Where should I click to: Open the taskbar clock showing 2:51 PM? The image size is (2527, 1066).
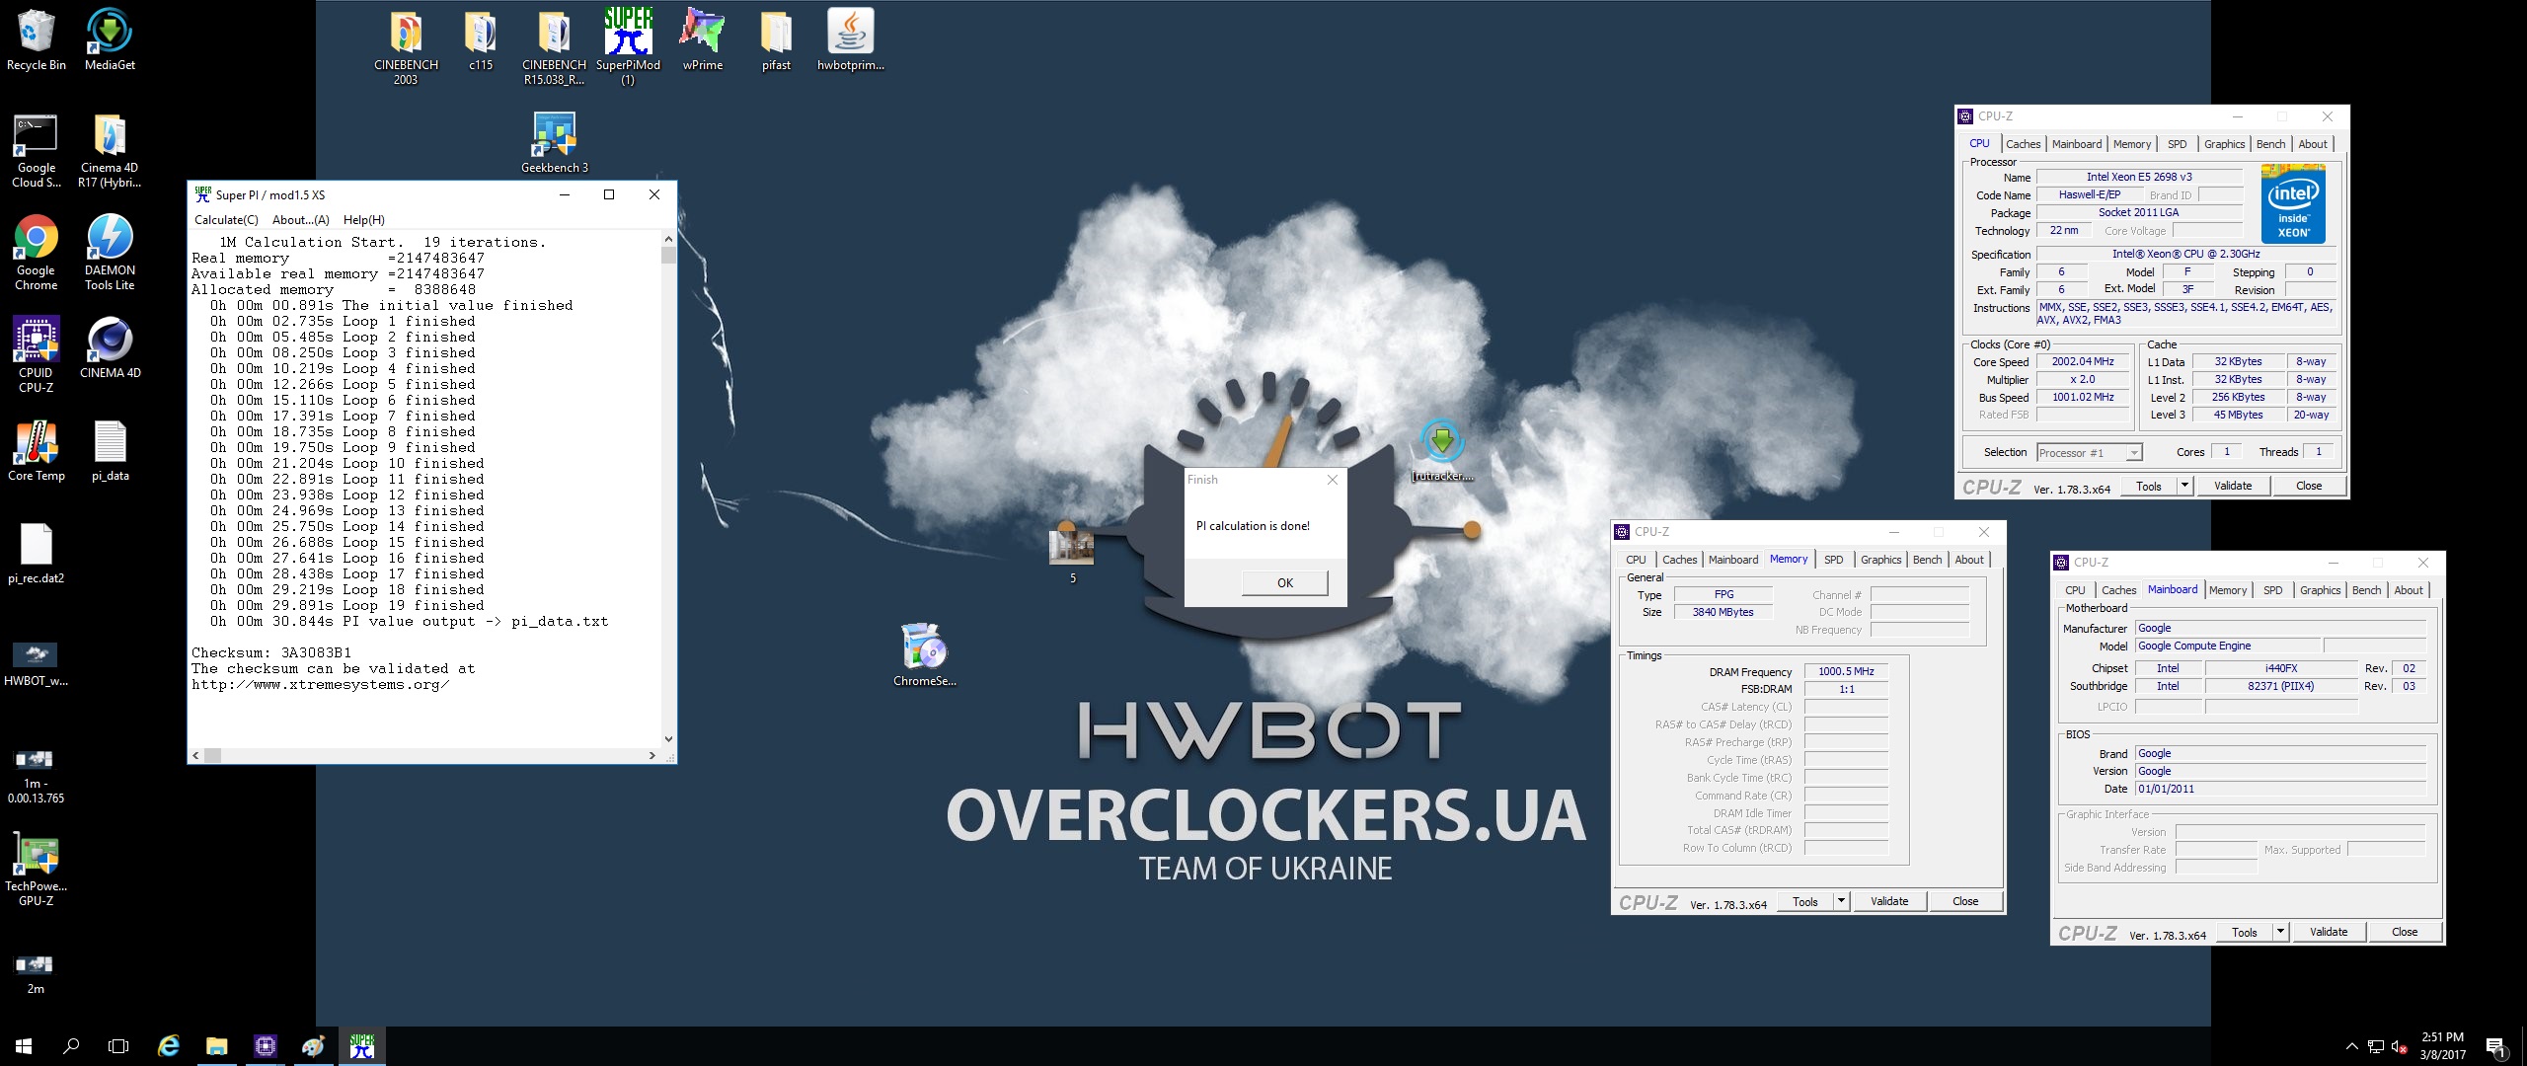point(2443,1046)
